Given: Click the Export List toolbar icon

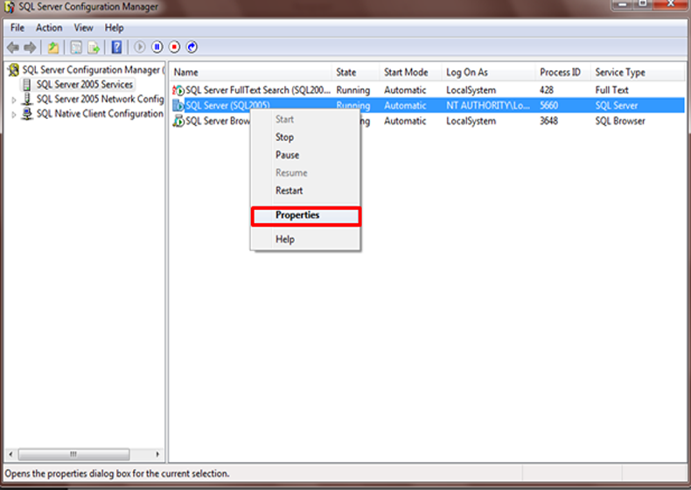Looking at the screenshot, I should click(x=94, y=47).
